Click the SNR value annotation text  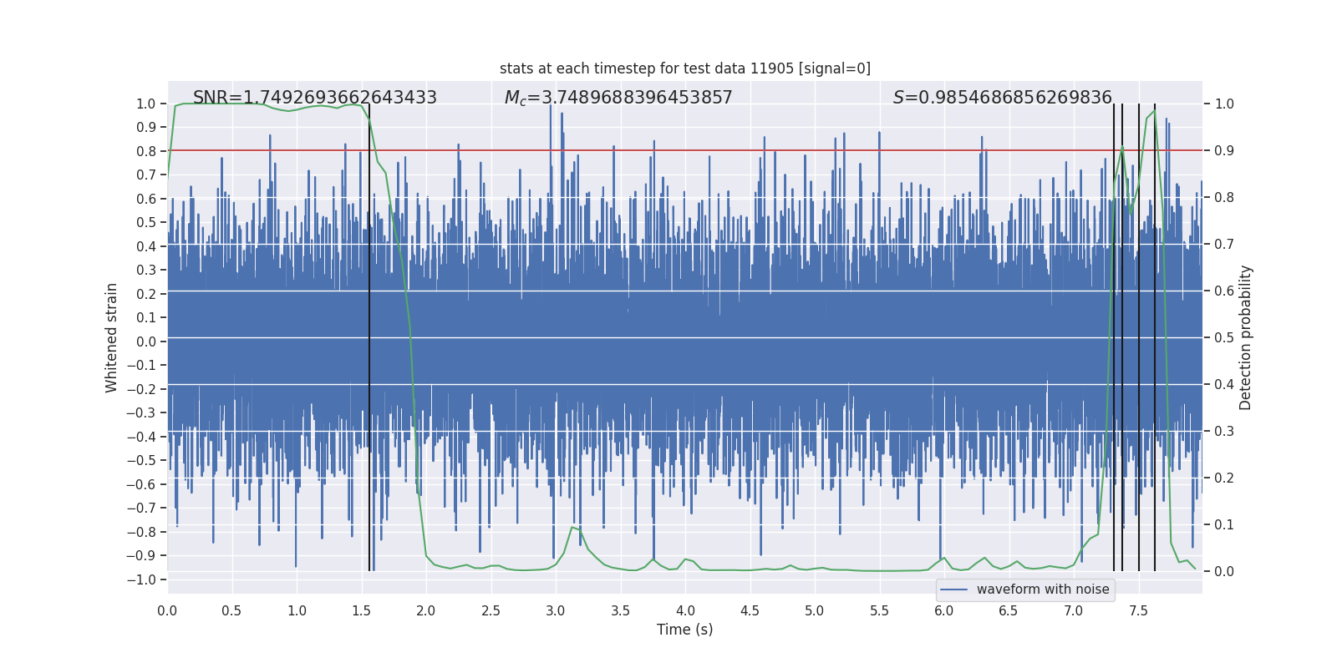[x=315, y=98]
